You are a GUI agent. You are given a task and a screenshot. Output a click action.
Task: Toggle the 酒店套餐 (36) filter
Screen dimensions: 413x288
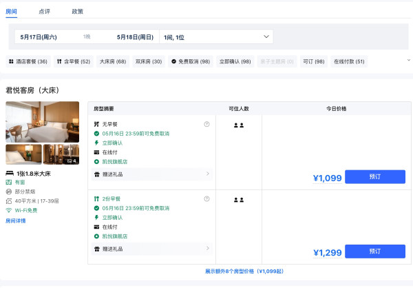28,61
